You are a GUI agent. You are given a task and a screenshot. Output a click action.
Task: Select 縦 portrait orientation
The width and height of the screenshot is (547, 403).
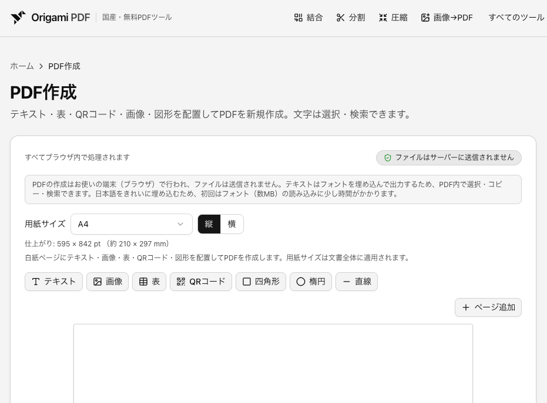tap(209, 224)
